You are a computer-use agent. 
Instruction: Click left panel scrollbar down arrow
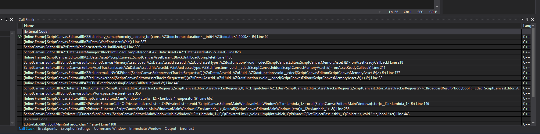click(x=12, y=123)
